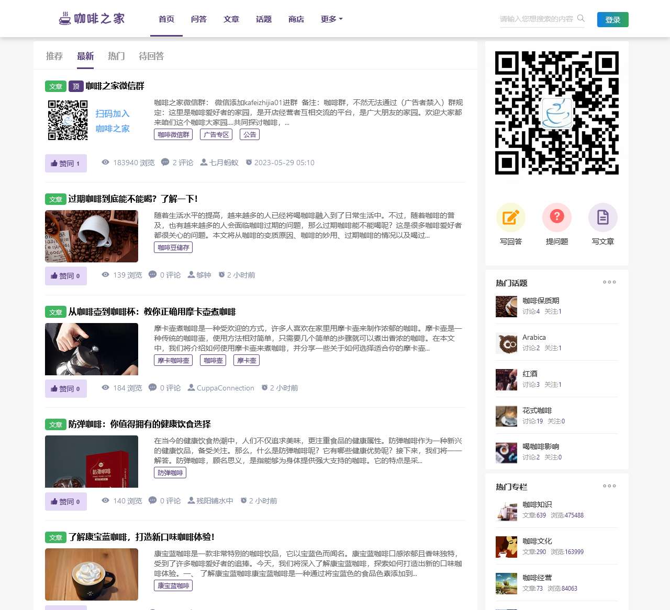670x610 pixels.
Task: Click the author icon beside 七月蚂蚁
Action: tap(204, 163)
